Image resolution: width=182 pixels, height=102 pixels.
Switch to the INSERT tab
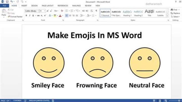pos(24,6)
